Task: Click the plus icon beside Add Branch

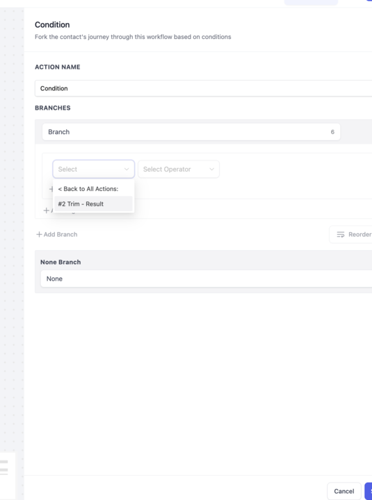Action: 39,235
